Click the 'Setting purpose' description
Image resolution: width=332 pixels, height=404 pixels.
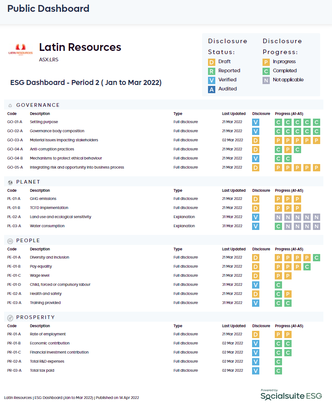point(44,122)
